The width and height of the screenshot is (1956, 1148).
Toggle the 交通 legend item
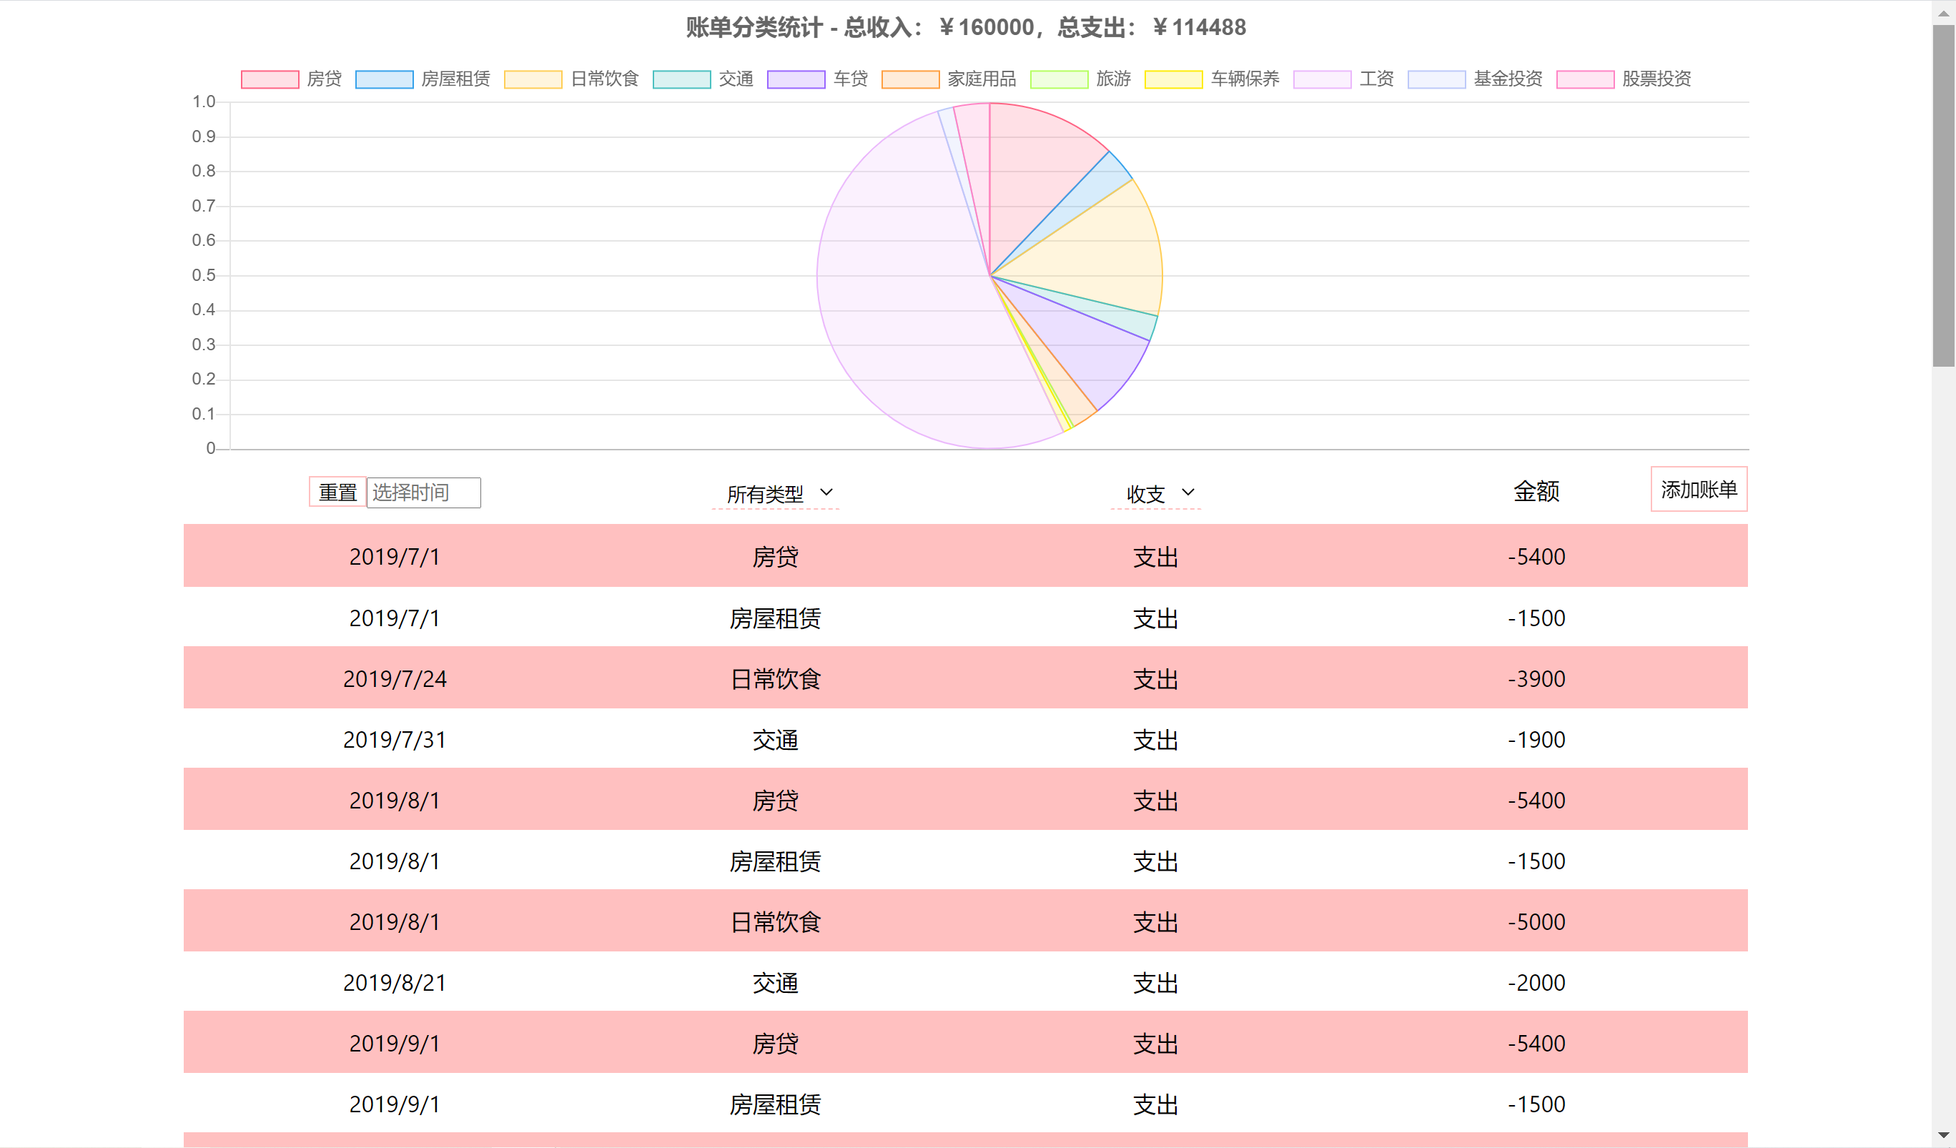[681, 79]
